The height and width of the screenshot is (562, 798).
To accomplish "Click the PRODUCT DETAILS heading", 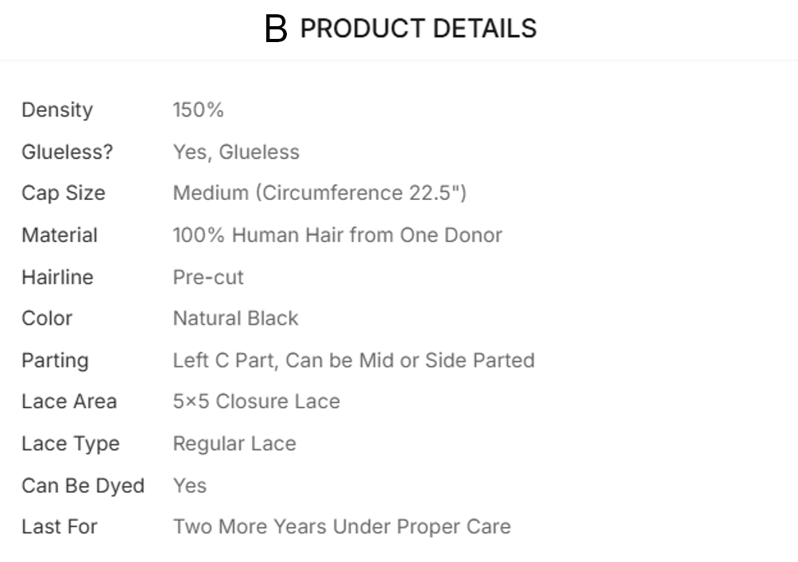I will coord(418,29).
